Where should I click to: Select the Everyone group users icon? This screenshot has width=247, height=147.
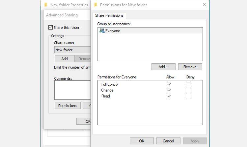coord(102,31)
